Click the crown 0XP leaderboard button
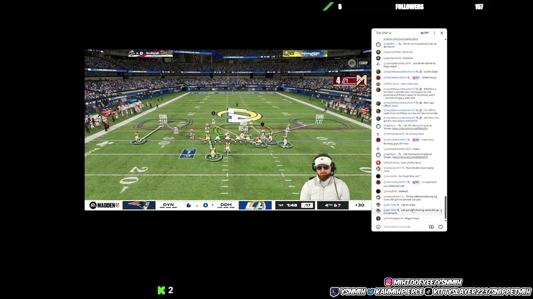Image resolution: width=533 pixels, height=299 pixels. coord(425,33)
